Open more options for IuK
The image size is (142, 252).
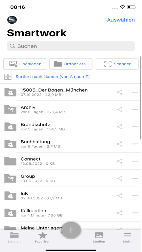pos(135,195)
